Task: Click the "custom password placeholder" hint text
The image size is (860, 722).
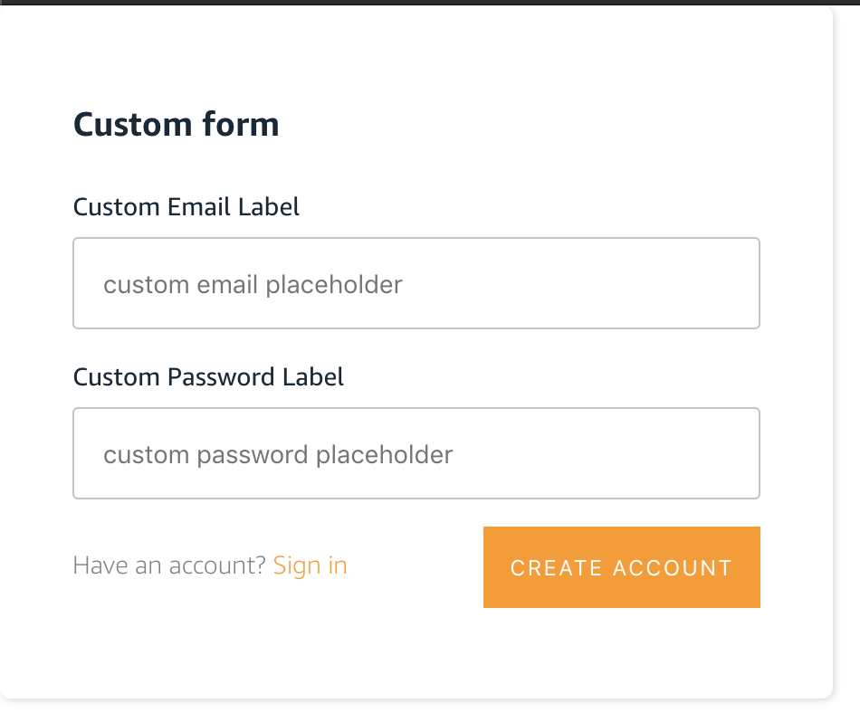Action: pyautogui.click(x=278, y=454)
